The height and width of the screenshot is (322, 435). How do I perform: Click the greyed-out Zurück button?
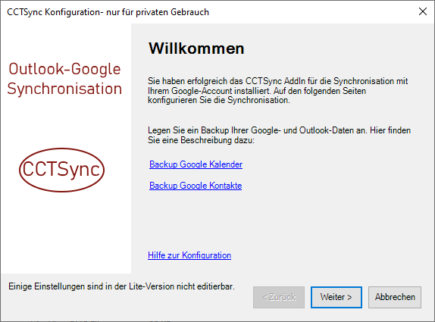click(x=279, y=297)
